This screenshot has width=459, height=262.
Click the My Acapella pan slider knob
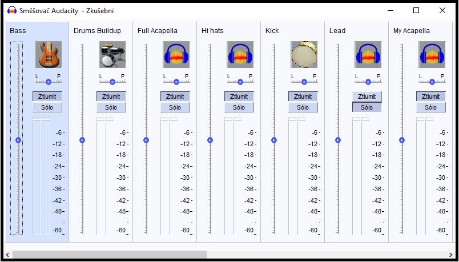(x=432, y=82)
